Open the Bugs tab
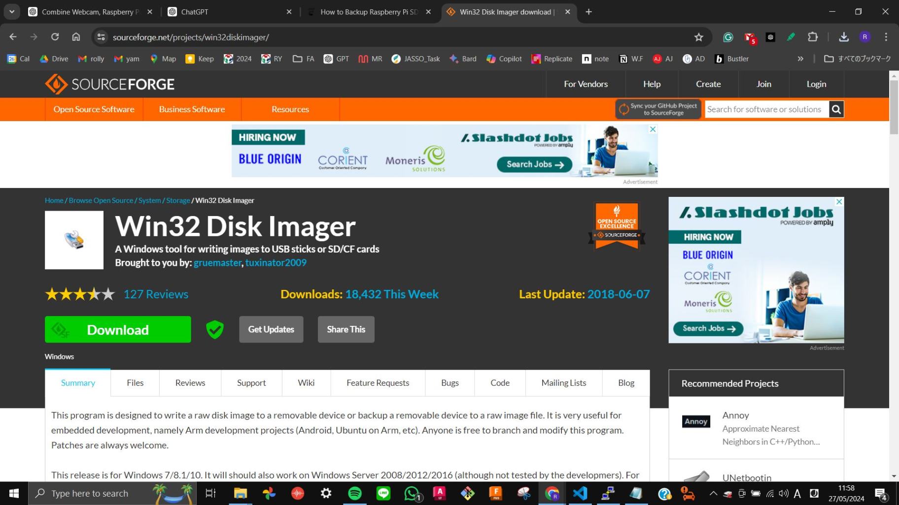899x505 pixels. point(450,383)
